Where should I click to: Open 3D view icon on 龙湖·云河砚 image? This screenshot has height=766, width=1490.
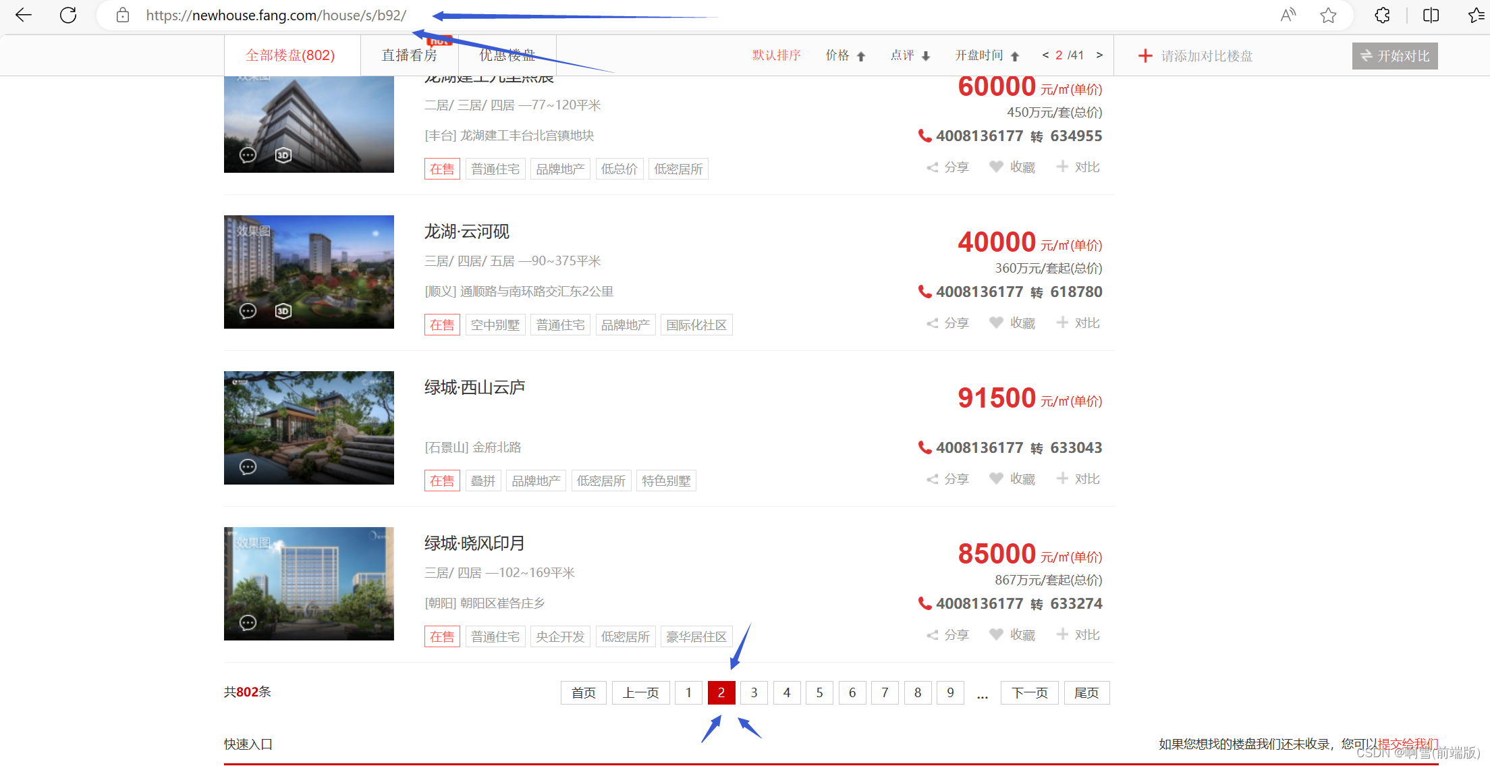[283, 311]
